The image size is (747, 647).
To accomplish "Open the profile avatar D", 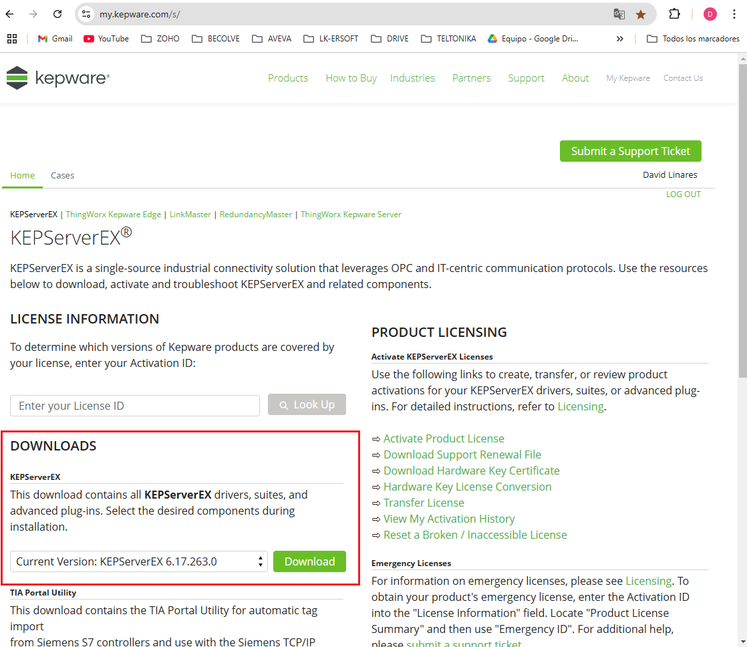I will pos(710,14).
